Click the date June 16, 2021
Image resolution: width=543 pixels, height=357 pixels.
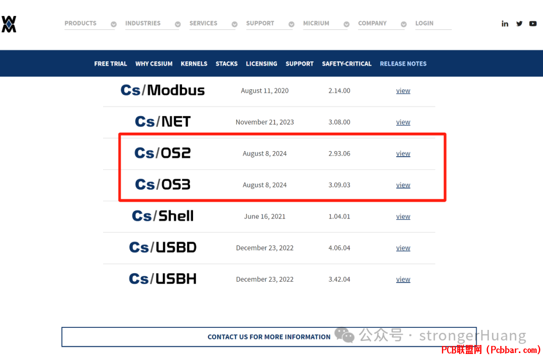pos(264,216)
